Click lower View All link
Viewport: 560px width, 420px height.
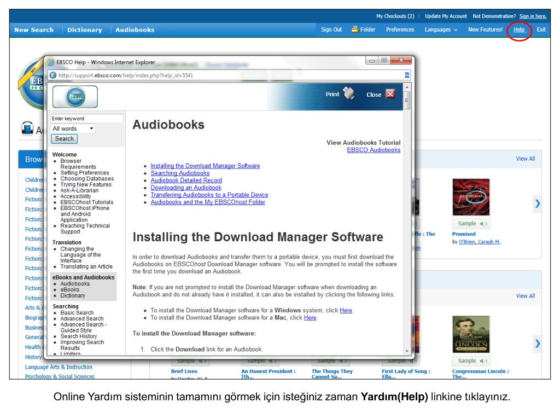point(525,296)
